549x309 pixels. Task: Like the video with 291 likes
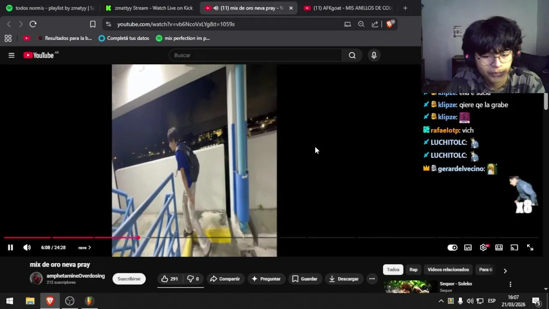(169, 279)
